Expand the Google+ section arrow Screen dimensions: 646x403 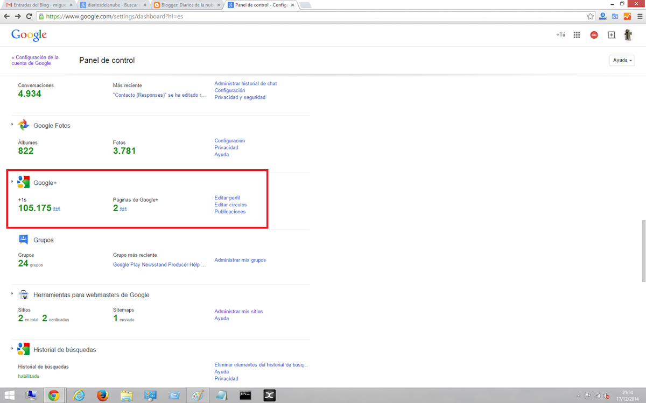click(12, 182)
